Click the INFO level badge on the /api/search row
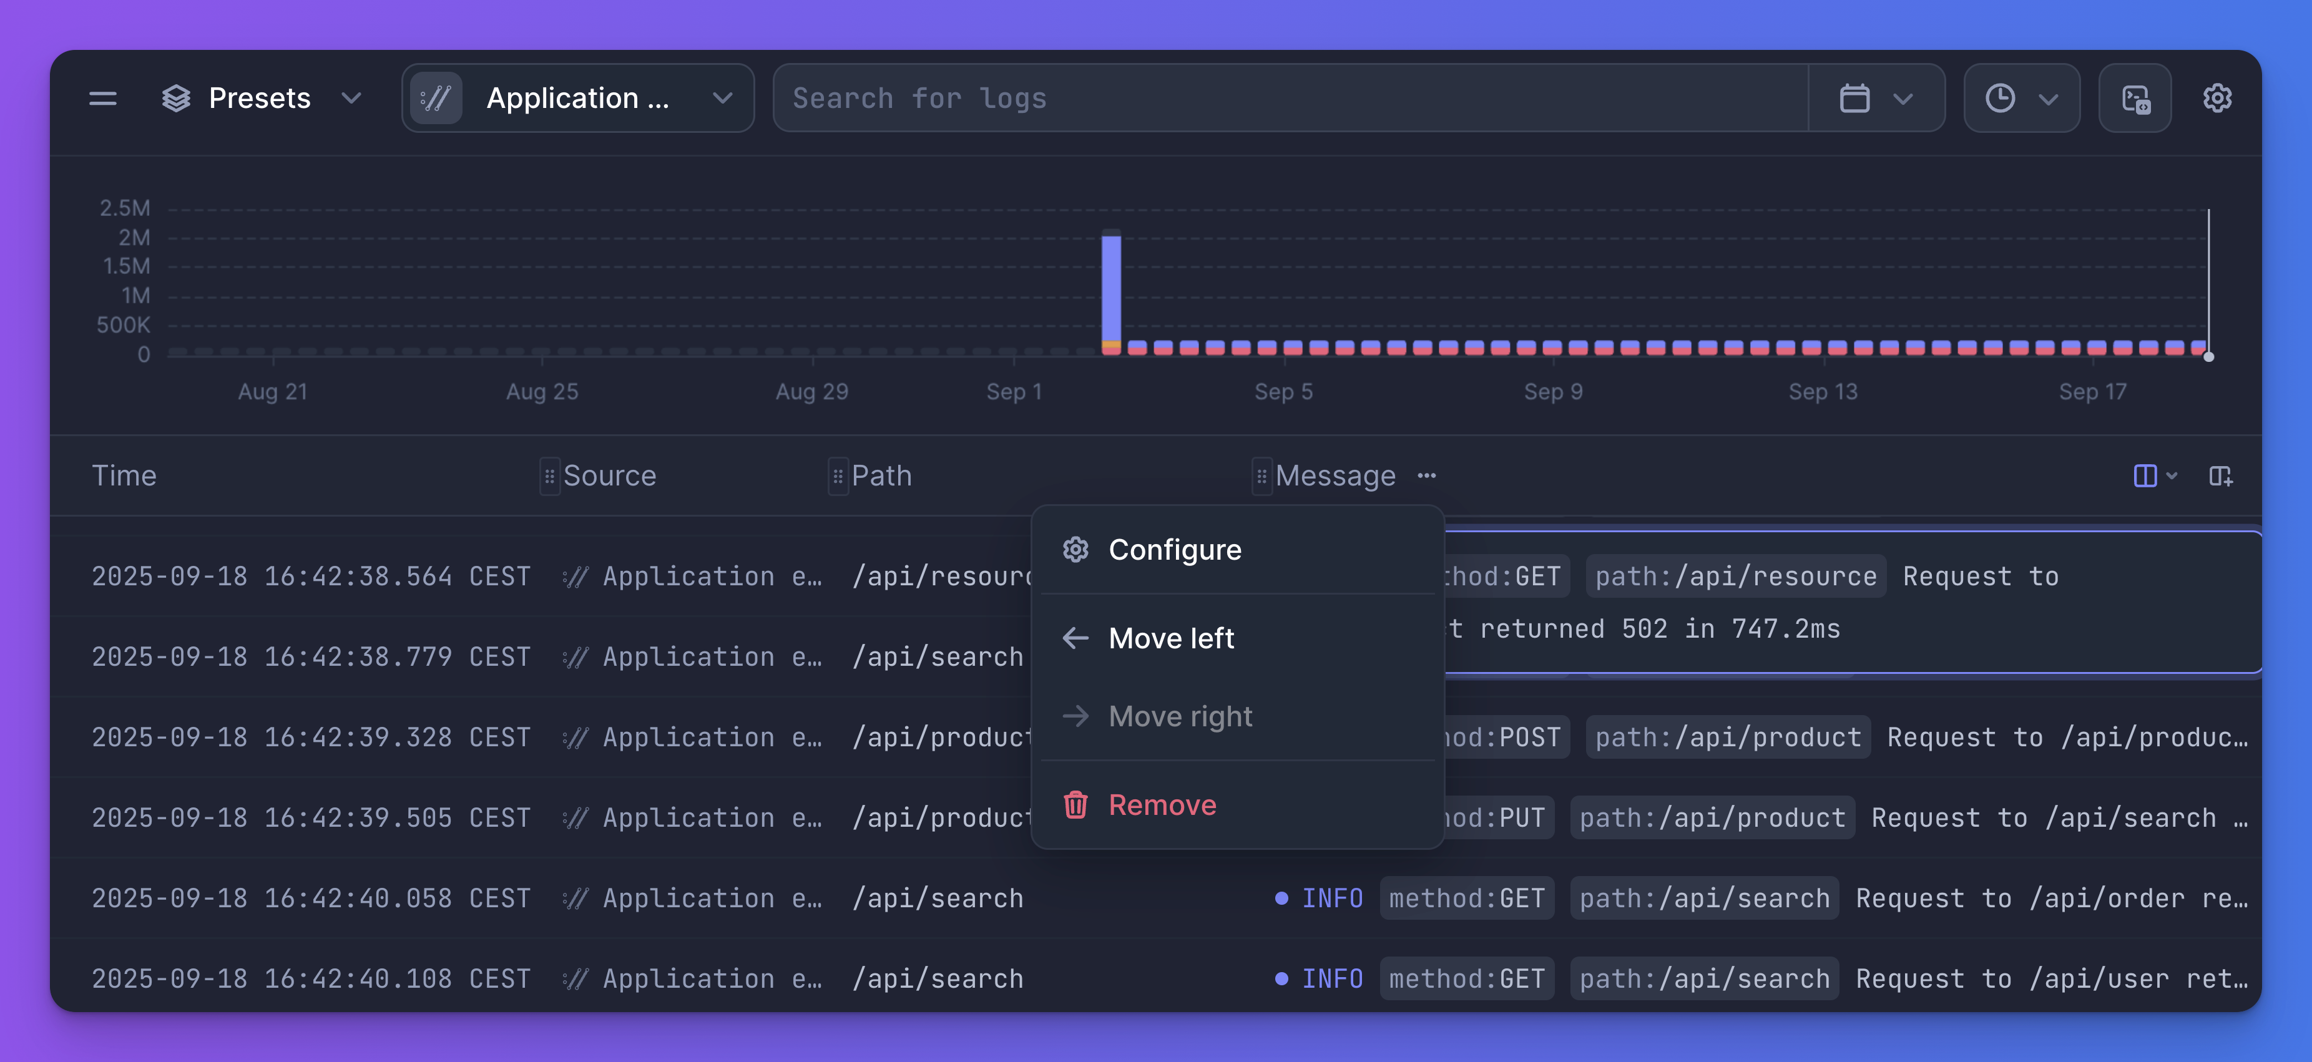The image size is (2312, 1062). pos(1332,898)
